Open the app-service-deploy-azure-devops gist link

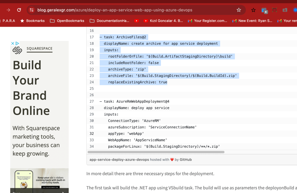point(119,160)
